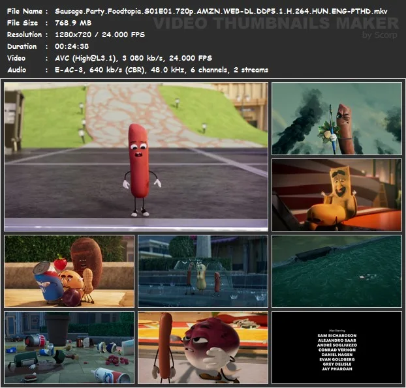Click the 'Video' label

16,58
